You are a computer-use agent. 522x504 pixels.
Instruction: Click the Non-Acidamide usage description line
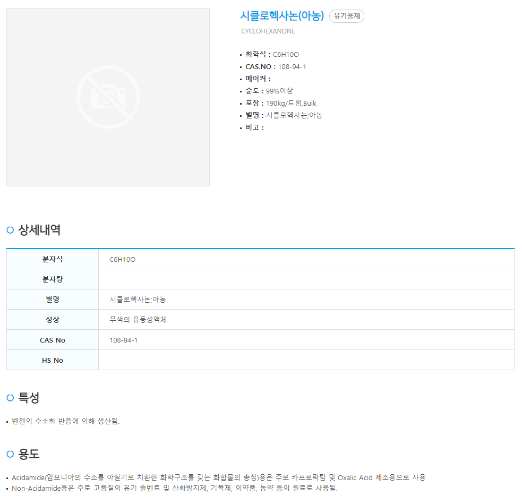click(174, 488)
